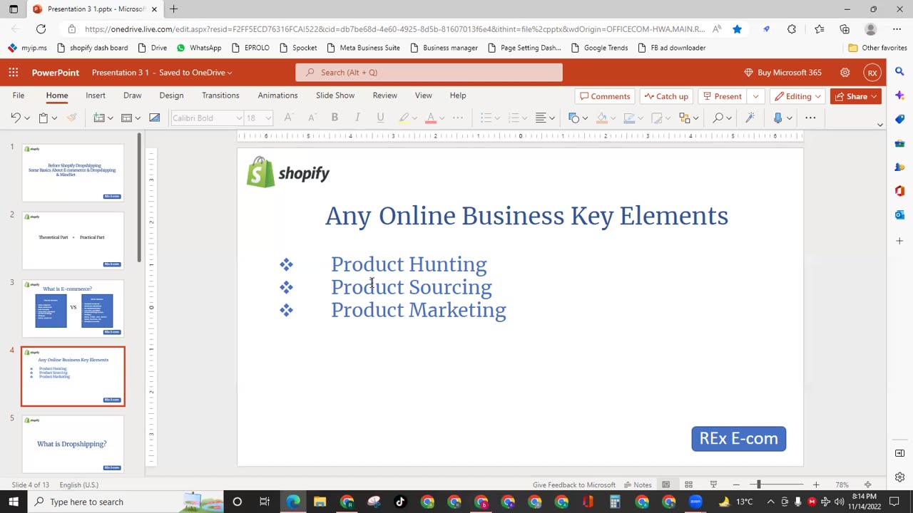Select the Format Painter brush
This screenshot has width=913, height=513.
(x=71, y=118)
